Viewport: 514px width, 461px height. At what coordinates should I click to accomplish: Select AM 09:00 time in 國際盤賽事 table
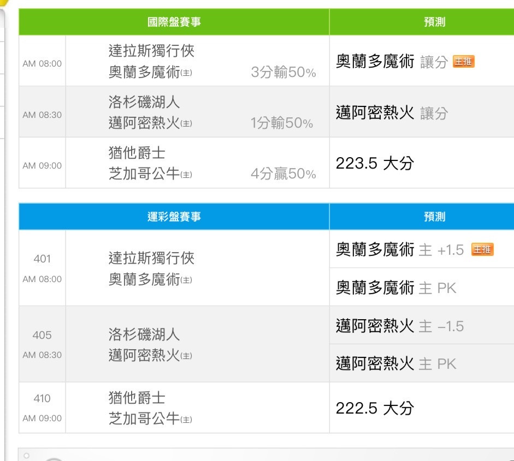pyautogui.click(x=42, y=166)
